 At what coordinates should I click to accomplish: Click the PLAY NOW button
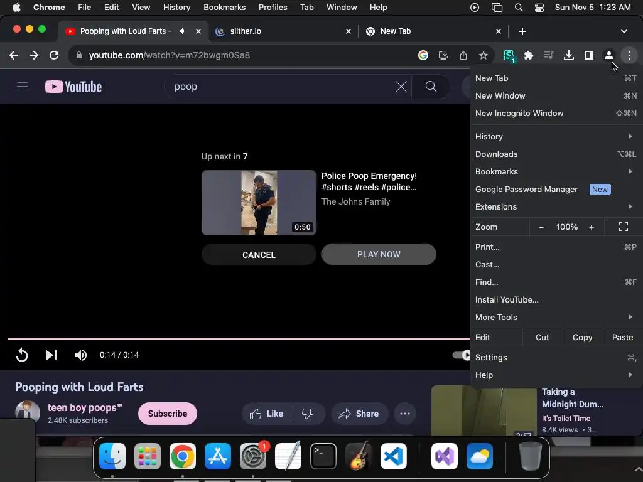point(379,254)
